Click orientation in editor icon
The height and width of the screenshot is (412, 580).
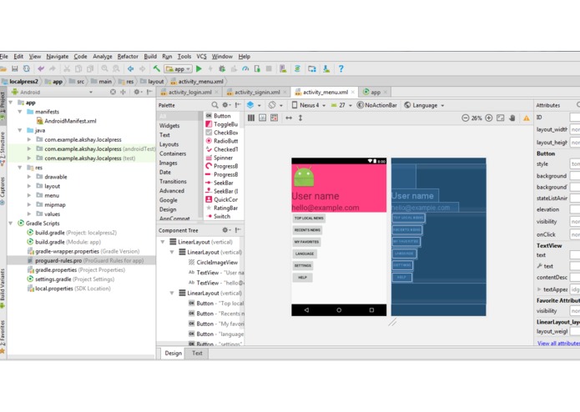coord(272,105)
